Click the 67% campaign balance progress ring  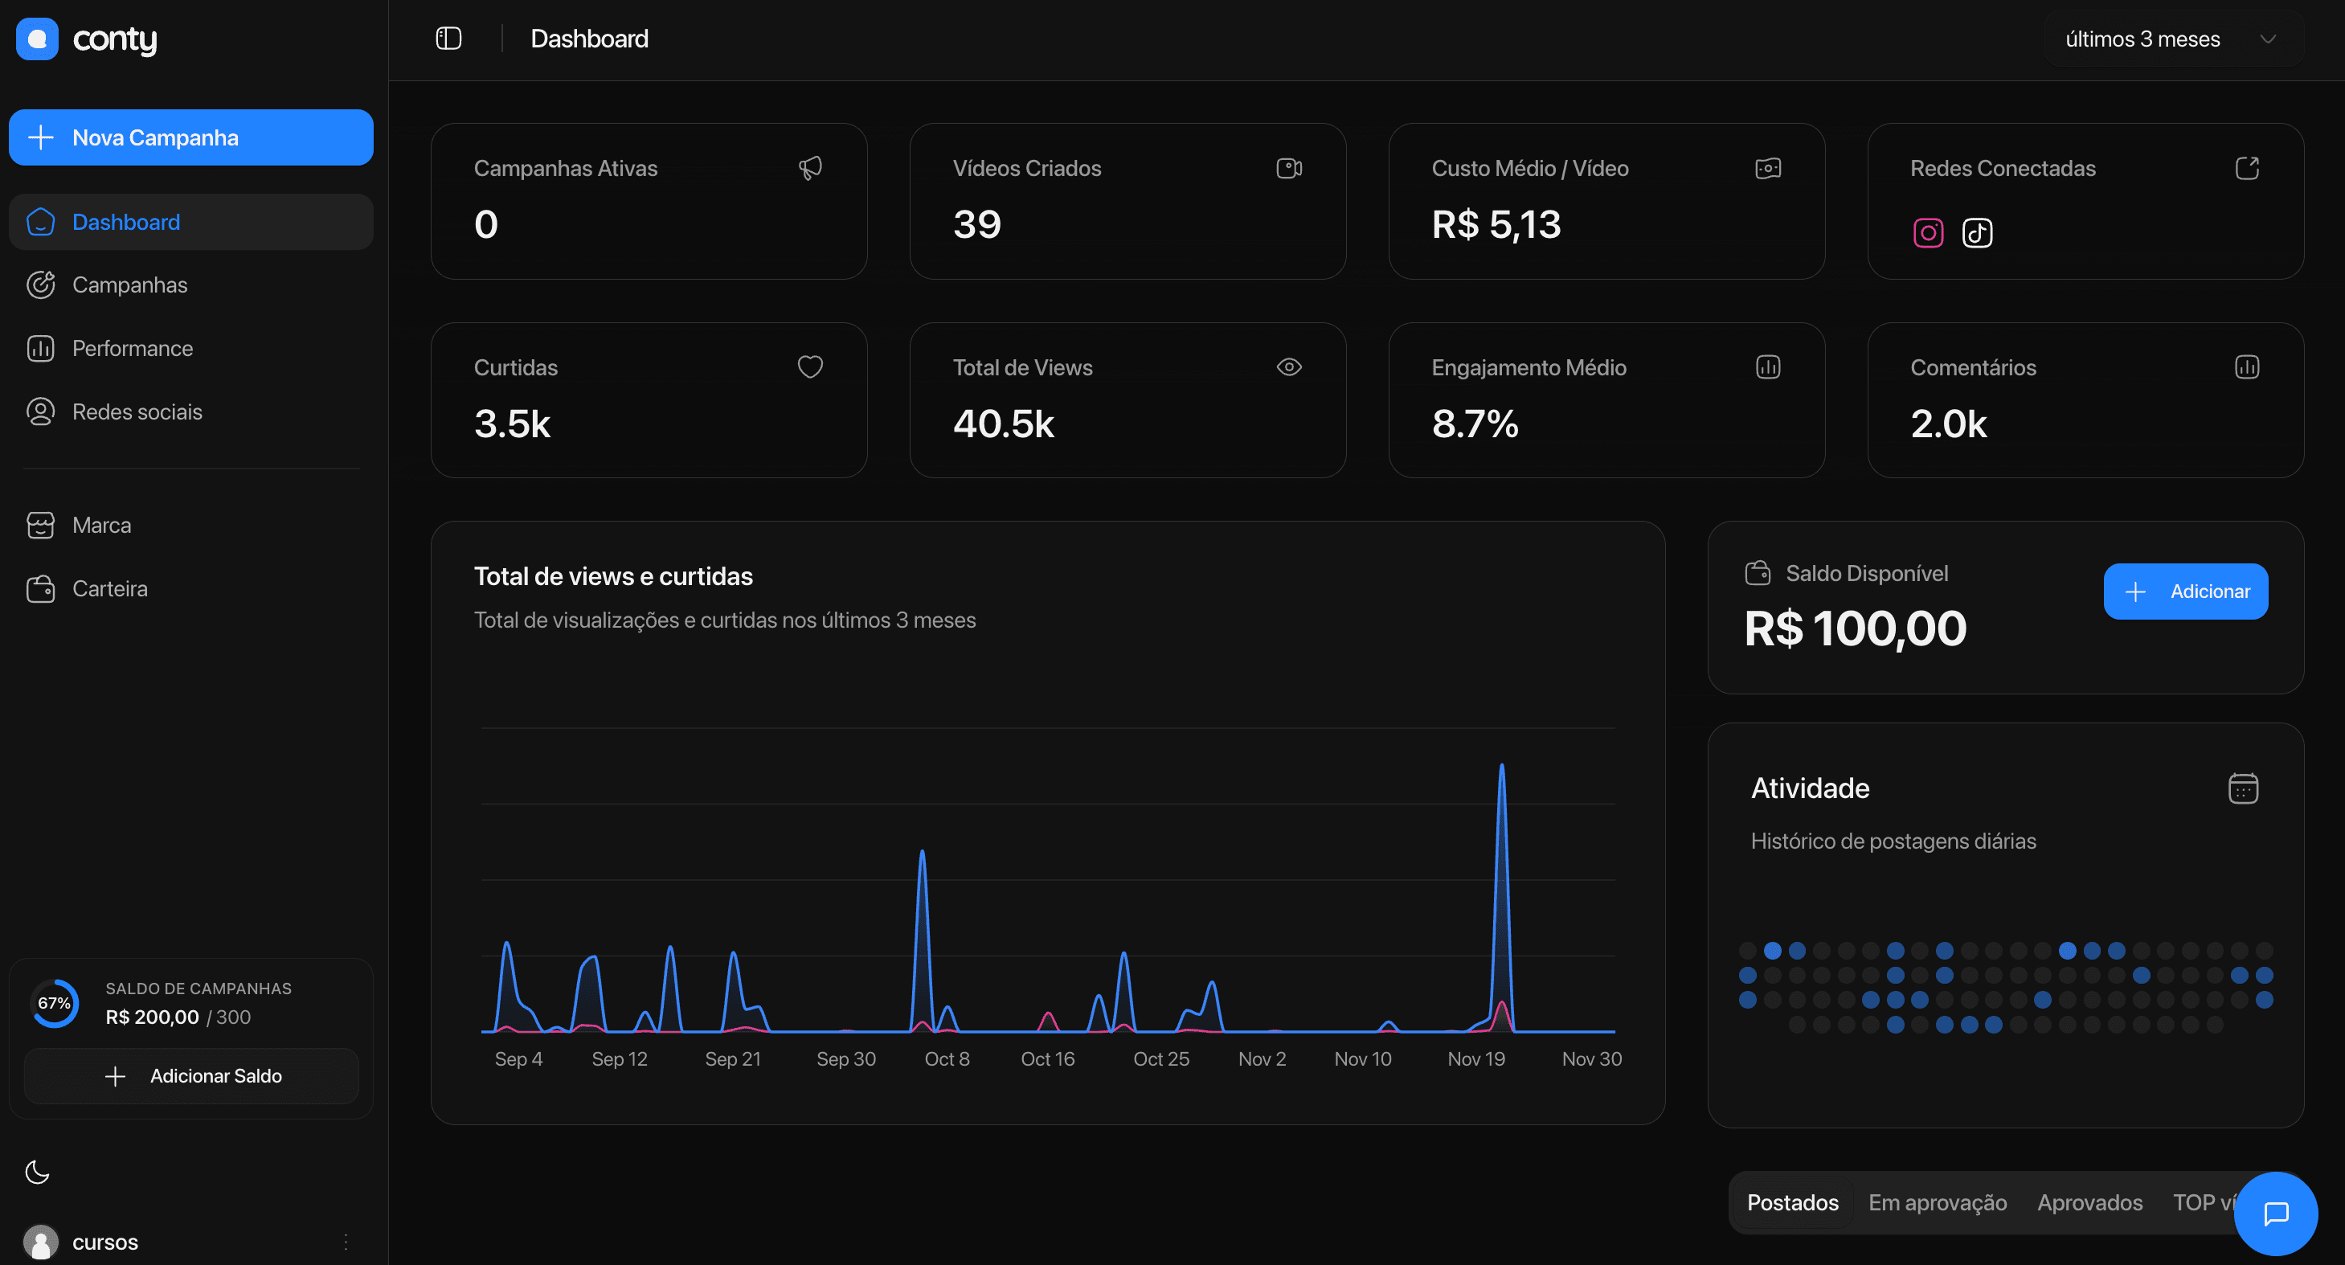pos(55,1003)
